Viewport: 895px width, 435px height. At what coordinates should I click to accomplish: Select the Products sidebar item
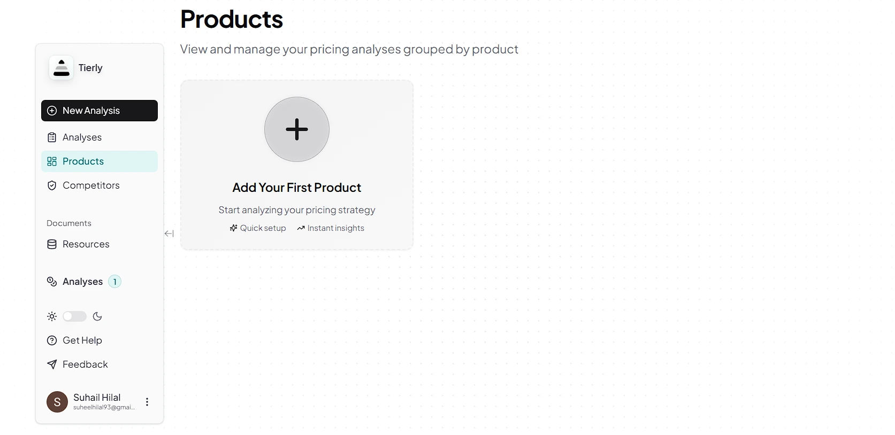[x=83, y=161]
